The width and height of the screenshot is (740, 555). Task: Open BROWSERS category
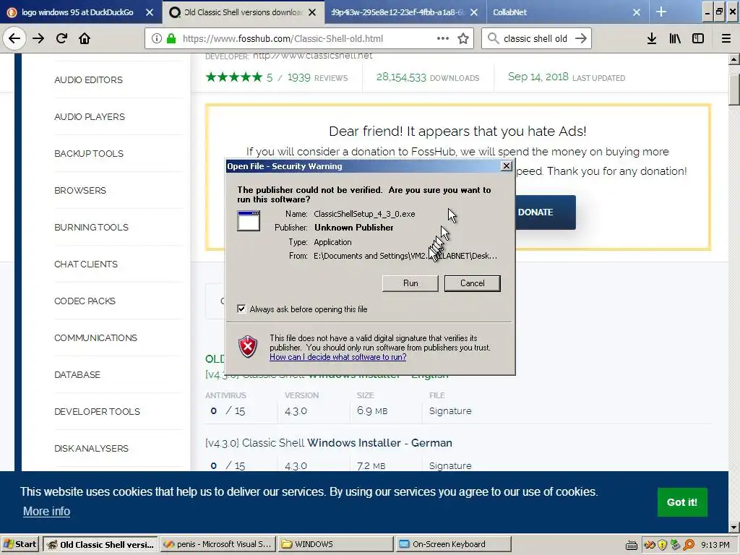(80, 190)
